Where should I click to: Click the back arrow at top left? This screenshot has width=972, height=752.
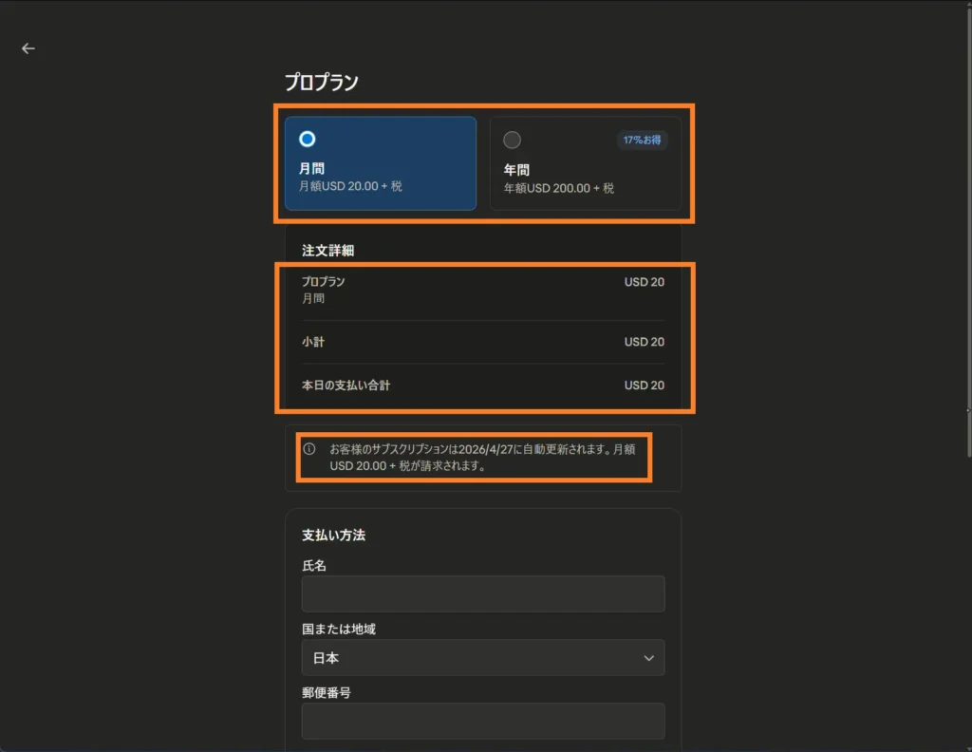tap(28, 47)
